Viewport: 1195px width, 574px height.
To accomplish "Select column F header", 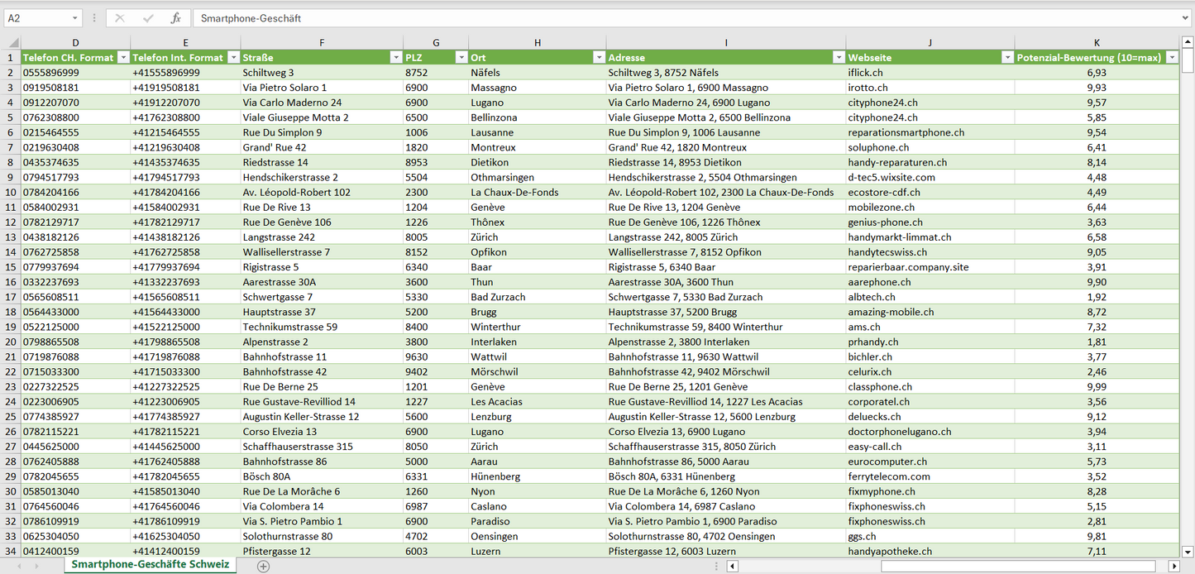I will point(321,43).
